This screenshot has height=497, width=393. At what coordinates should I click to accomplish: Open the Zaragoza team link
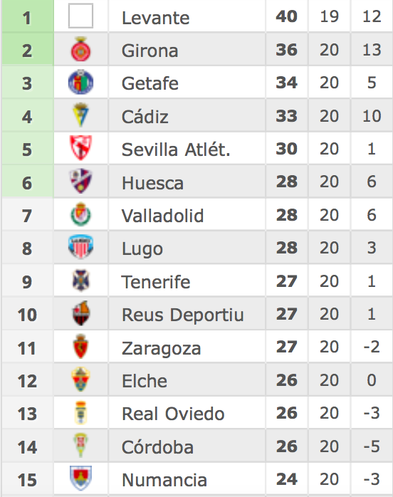coord(162,348)
